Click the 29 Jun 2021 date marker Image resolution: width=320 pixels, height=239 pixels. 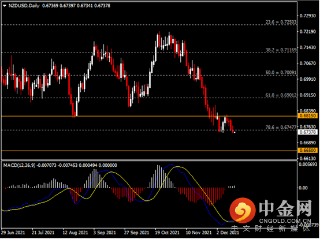[x=13, y=233]
